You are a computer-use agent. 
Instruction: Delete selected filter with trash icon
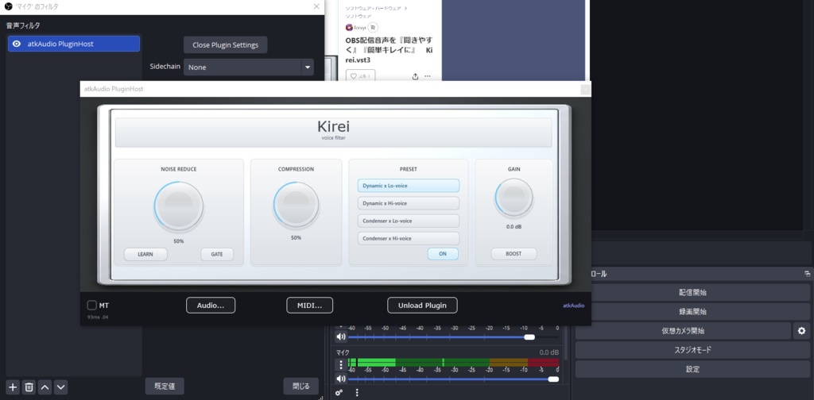(x=29, y=387)
